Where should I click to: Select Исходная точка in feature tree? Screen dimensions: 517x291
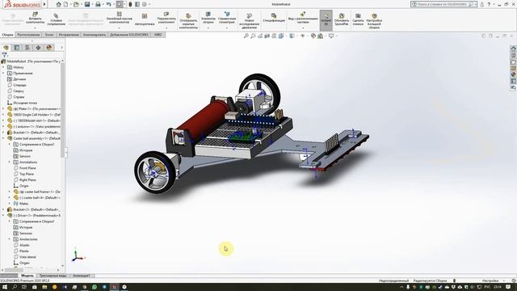coord(25,103)
